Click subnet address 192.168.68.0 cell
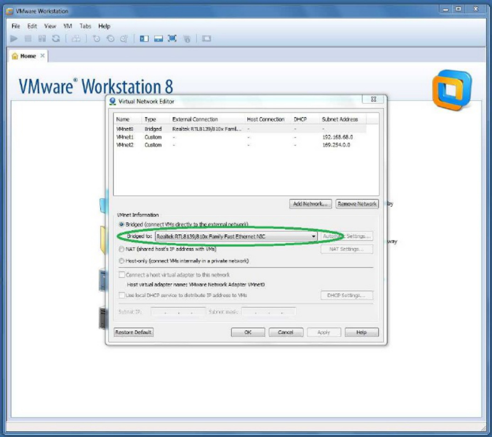Viewport: 492px width, 437px height. pyautogui.click(x=337, y=137)
